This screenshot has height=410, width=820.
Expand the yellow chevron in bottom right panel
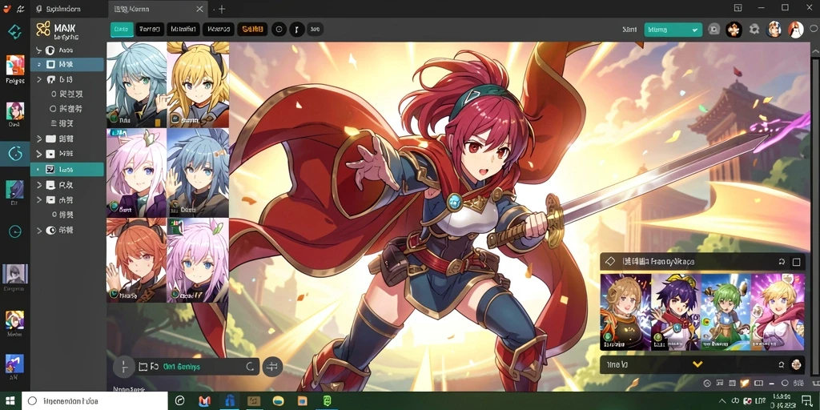[x=697, y=364]
